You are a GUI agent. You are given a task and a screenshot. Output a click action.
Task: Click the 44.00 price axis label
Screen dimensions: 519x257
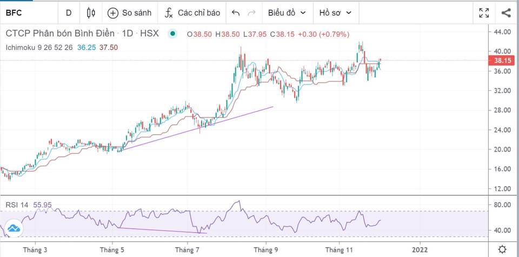pyautogui.click(x=503, y=32)
